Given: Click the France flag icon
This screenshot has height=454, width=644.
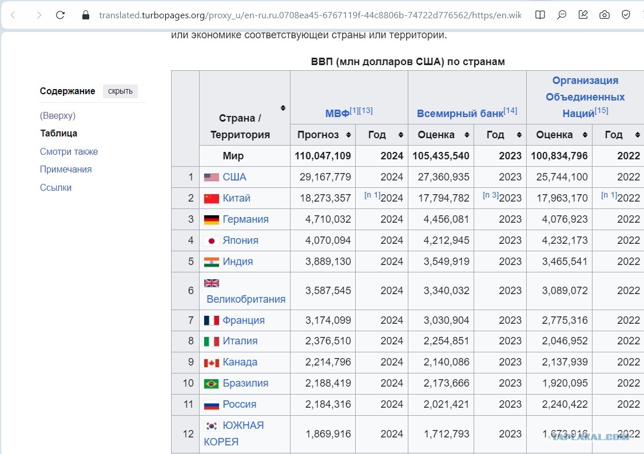Looking at the screenshot, I should (x=212, y=320).
